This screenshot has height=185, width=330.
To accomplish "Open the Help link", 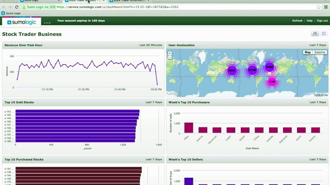I will (x=309, y=21).
